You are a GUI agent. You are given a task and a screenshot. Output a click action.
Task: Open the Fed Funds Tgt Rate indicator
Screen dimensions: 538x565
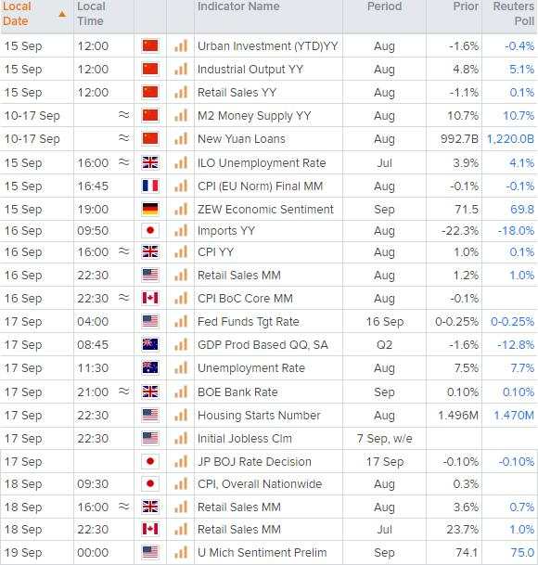point(249,321)
